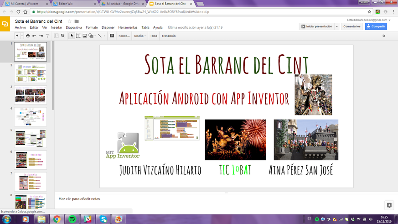Click the move to folder icon
398x224 pixels.
tap(77, 21)
